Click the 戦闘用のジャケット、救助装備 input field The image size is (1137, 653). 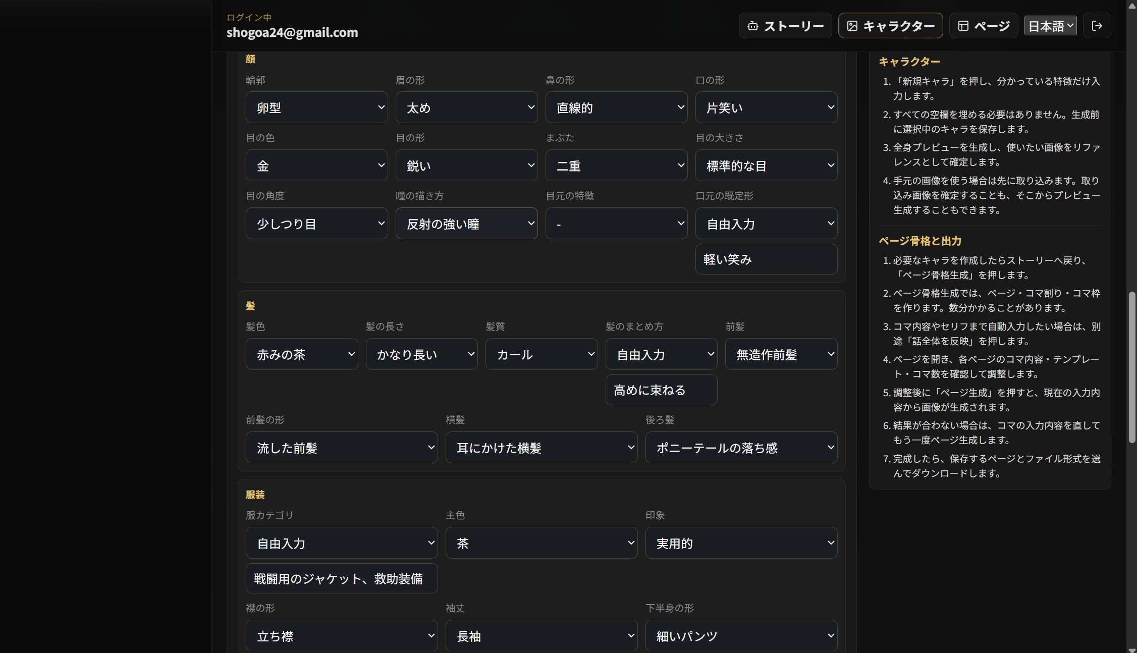pyautogui.click(x=342, y=579)
